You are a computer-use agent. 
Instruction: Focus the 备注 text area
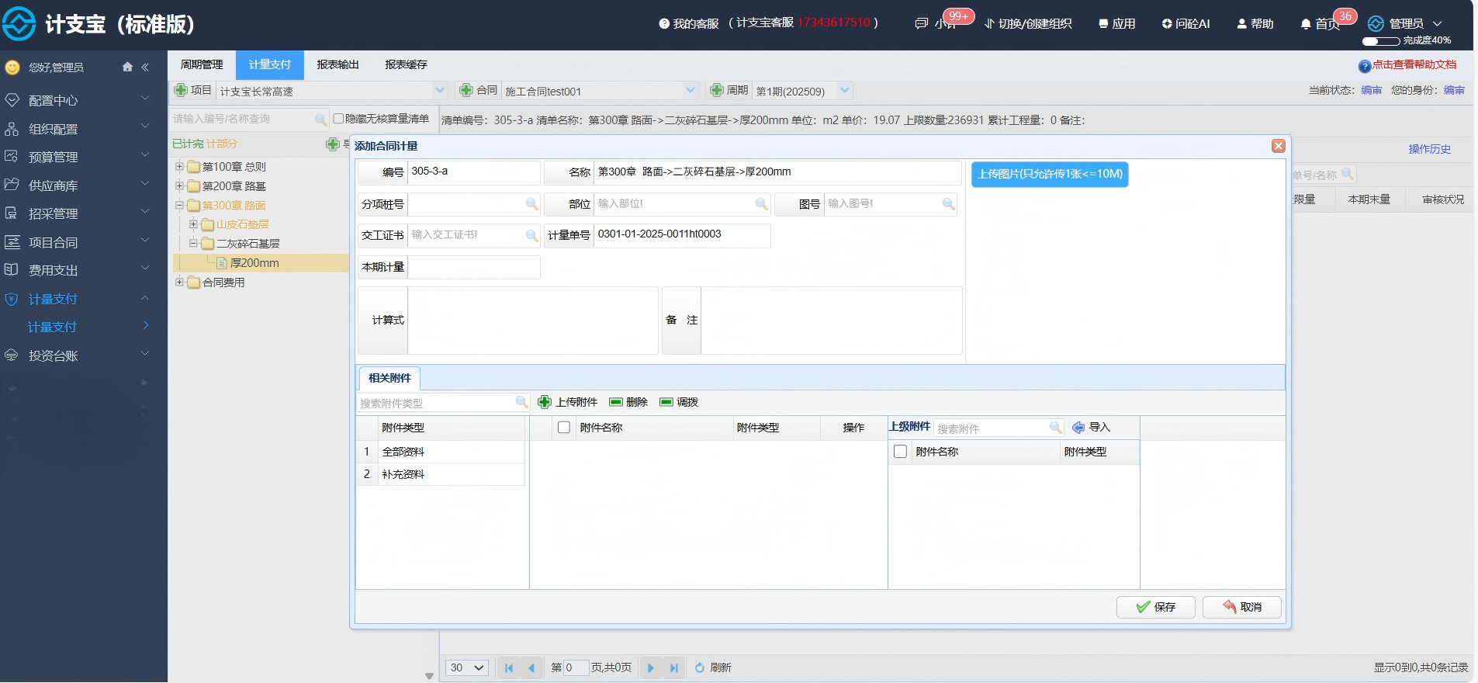coord(831,321)
